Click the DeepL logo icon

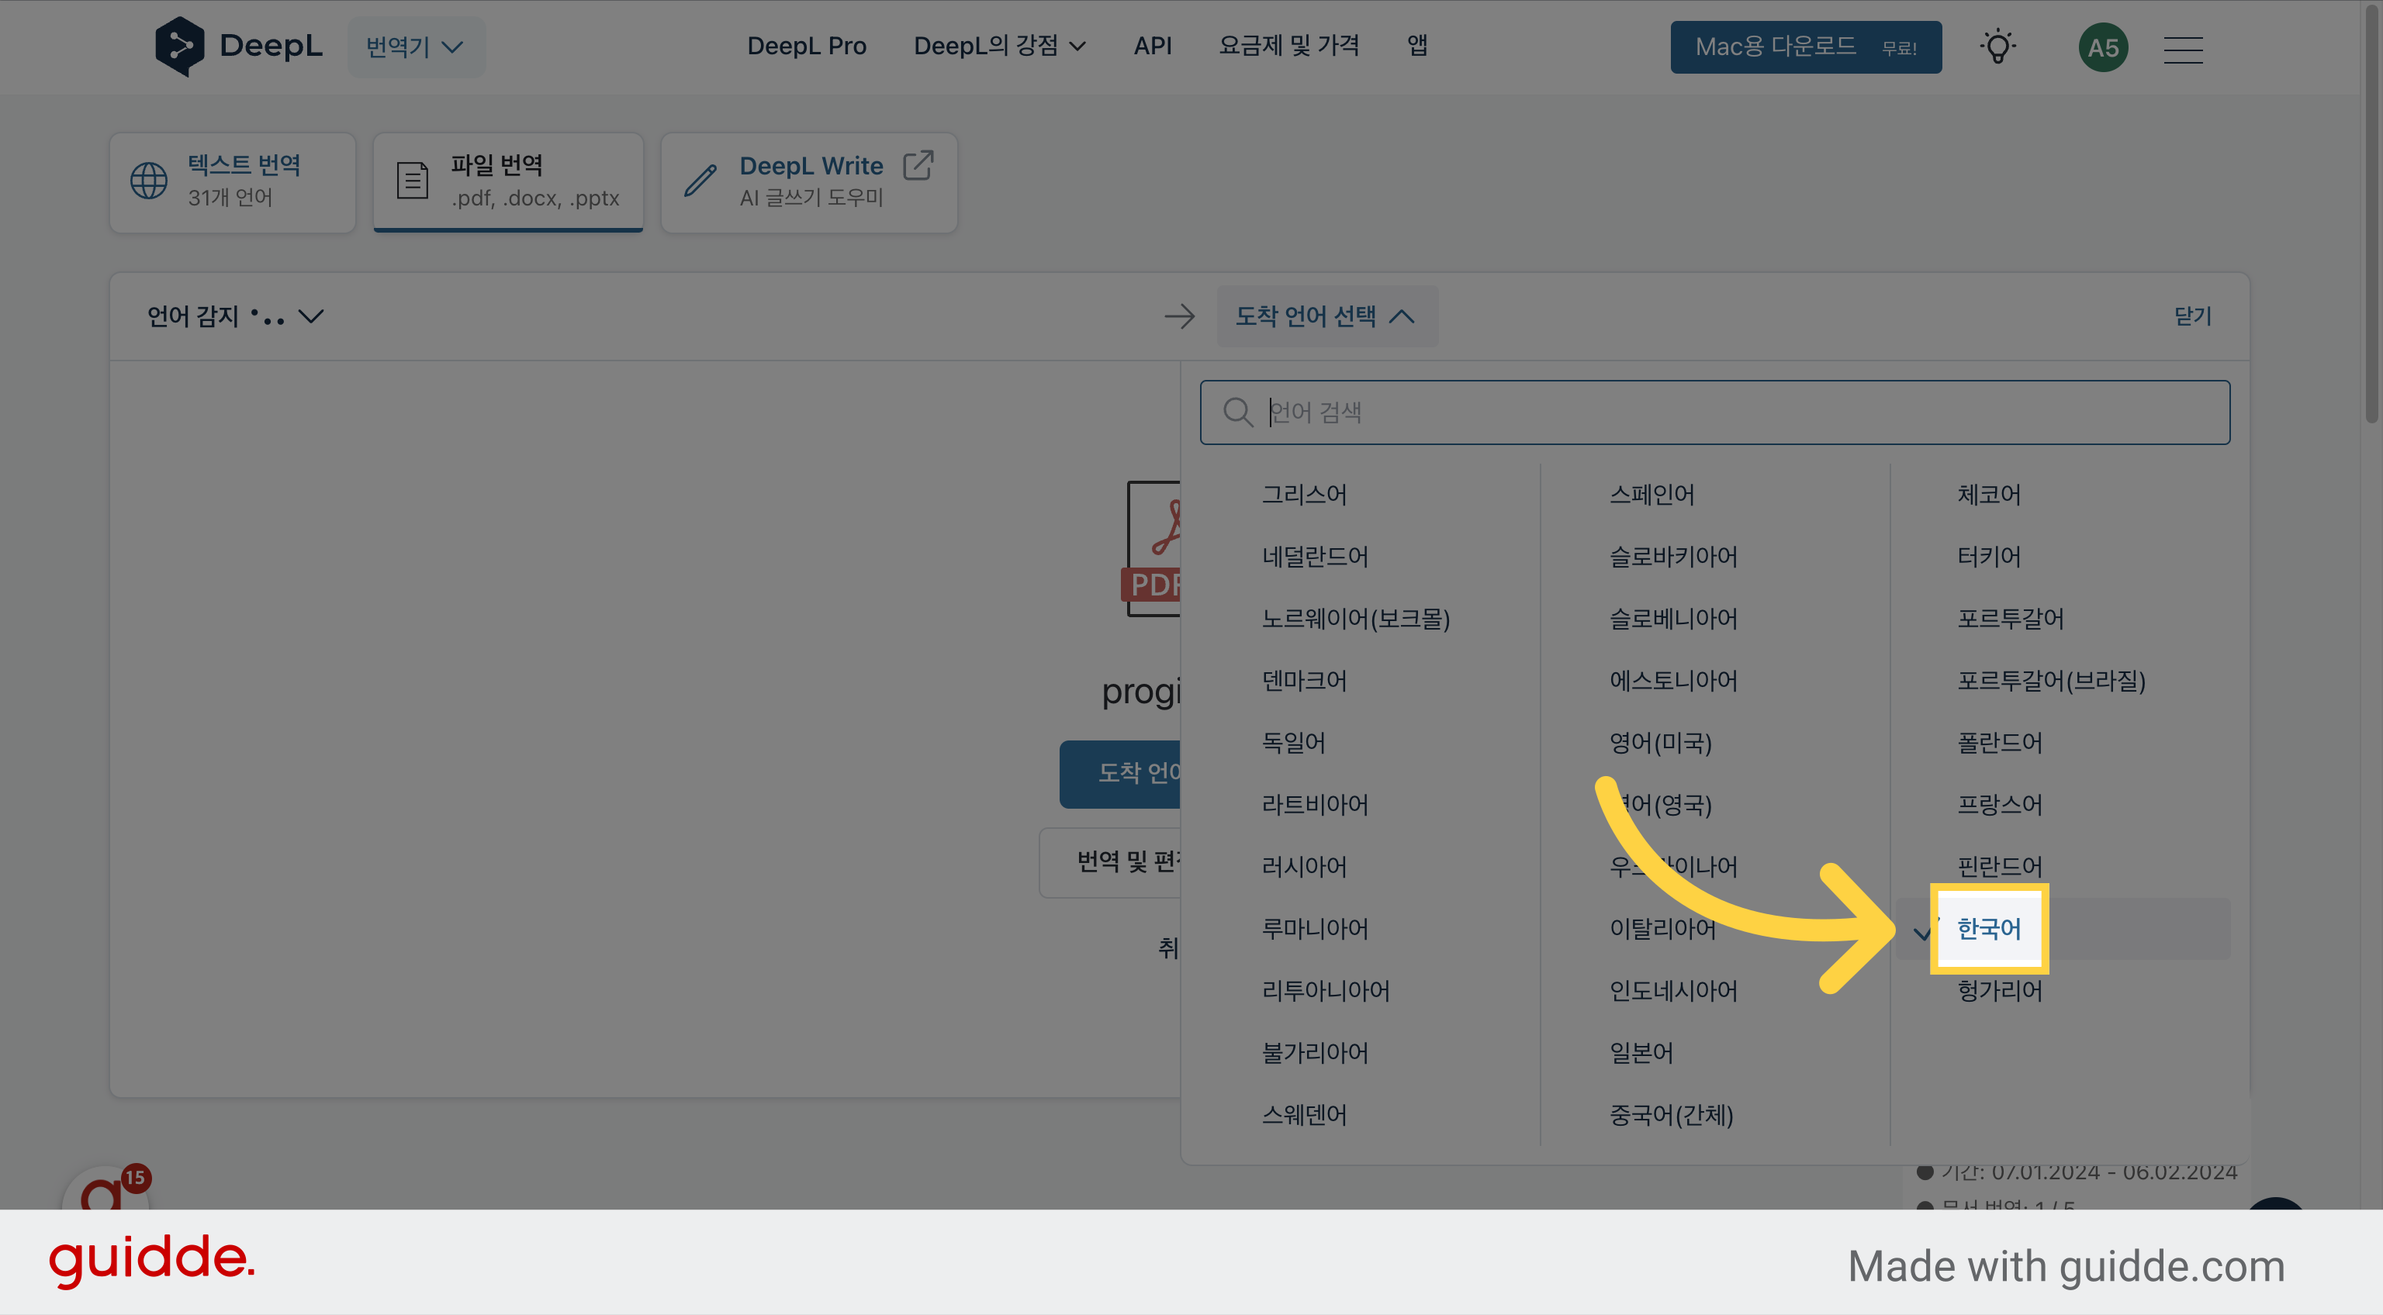coord(179,47)
